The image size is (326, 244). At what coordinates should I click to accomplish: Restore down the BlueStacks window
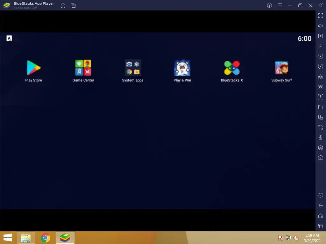coord(300,5)
